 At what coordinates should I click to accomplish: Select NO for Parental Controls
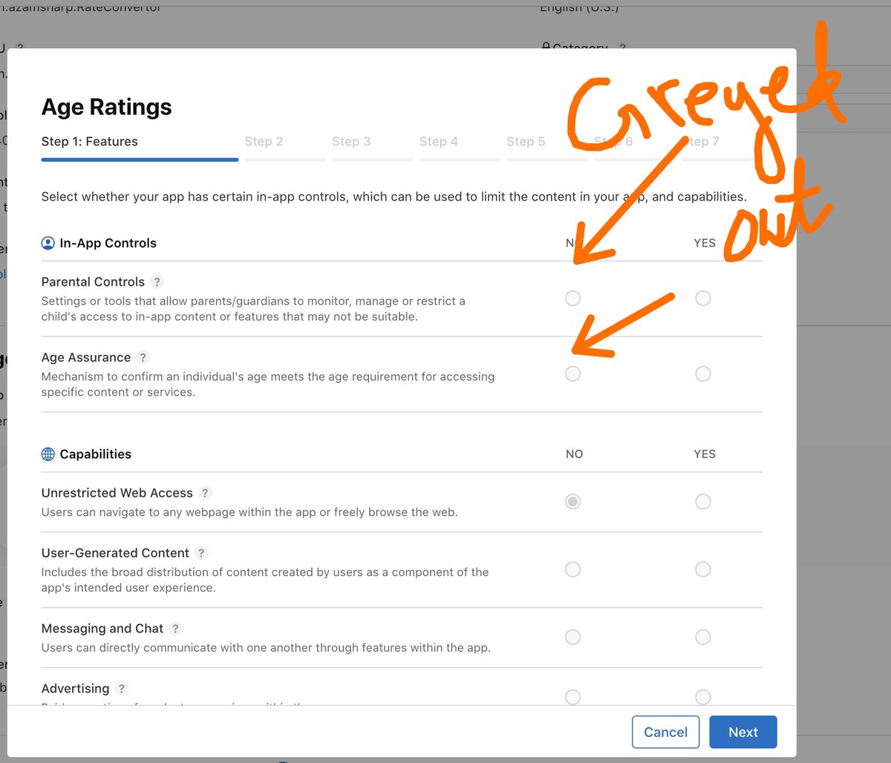(572, 298)
